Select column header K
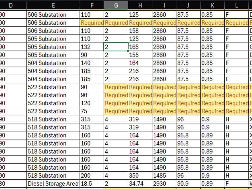 tap(212, 6)
